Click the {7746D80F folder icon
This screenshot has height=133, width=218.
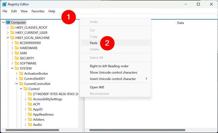(x=30, y=94)
